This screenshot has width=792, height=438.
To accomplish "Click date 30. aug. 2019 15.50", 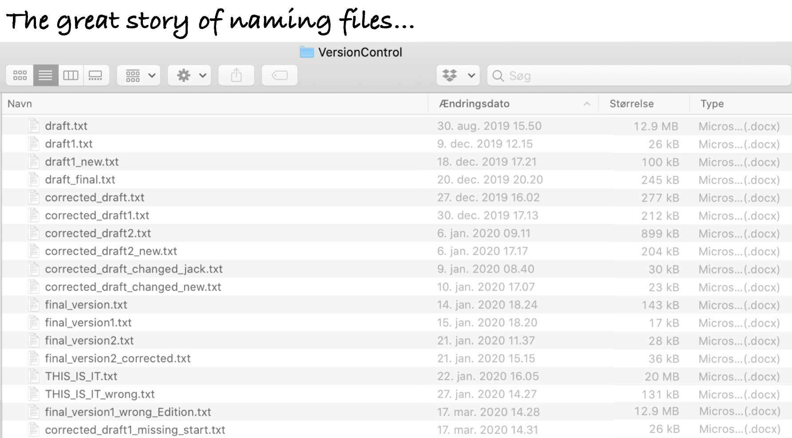I will pos(489,126).
